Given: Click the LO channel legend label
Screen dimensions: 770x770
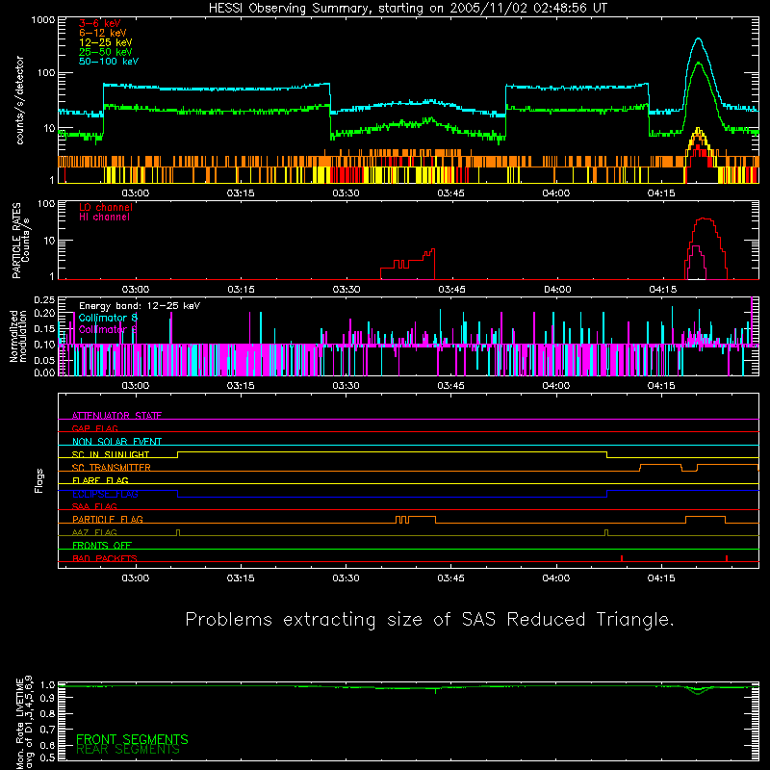Looking at the screenshot, I should [106, 207].
